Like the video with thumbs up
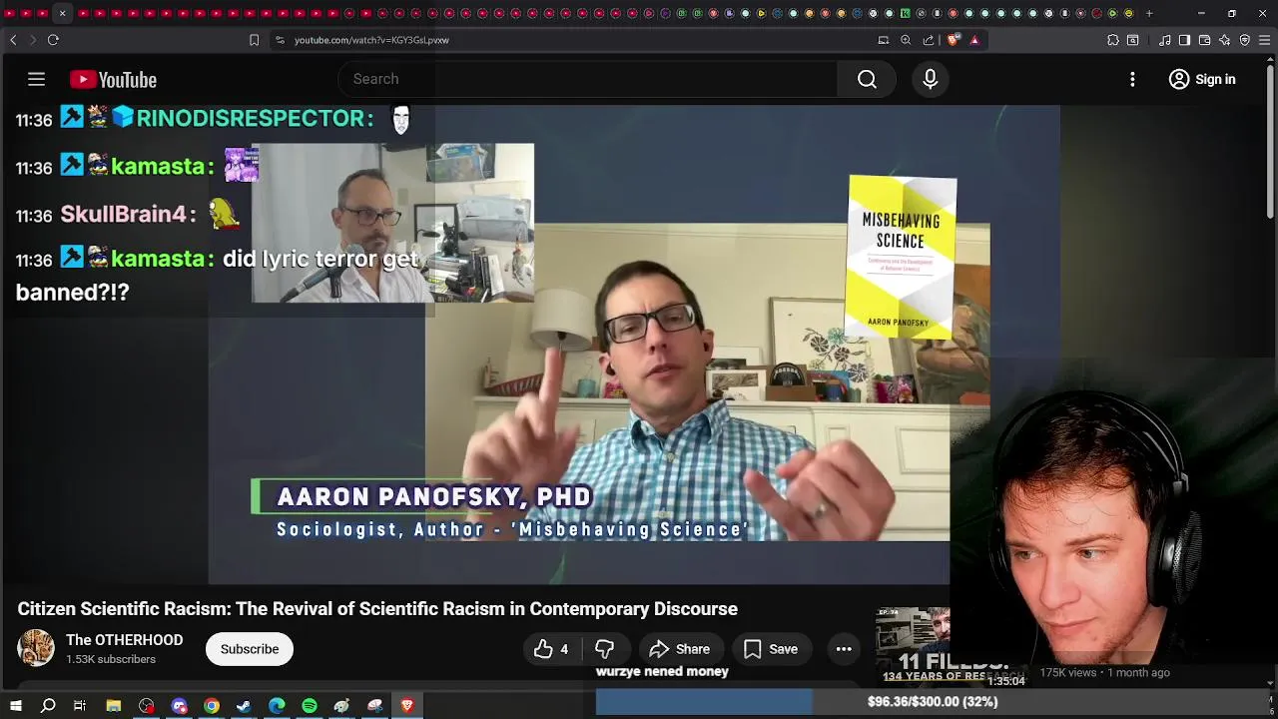This screenshot has height=719, width=1278. 550,649
